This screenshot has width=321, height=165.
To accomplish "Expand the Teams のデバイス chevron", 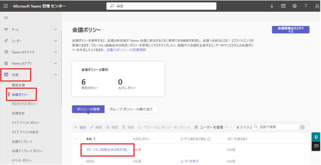I will (x=55, y=52).
